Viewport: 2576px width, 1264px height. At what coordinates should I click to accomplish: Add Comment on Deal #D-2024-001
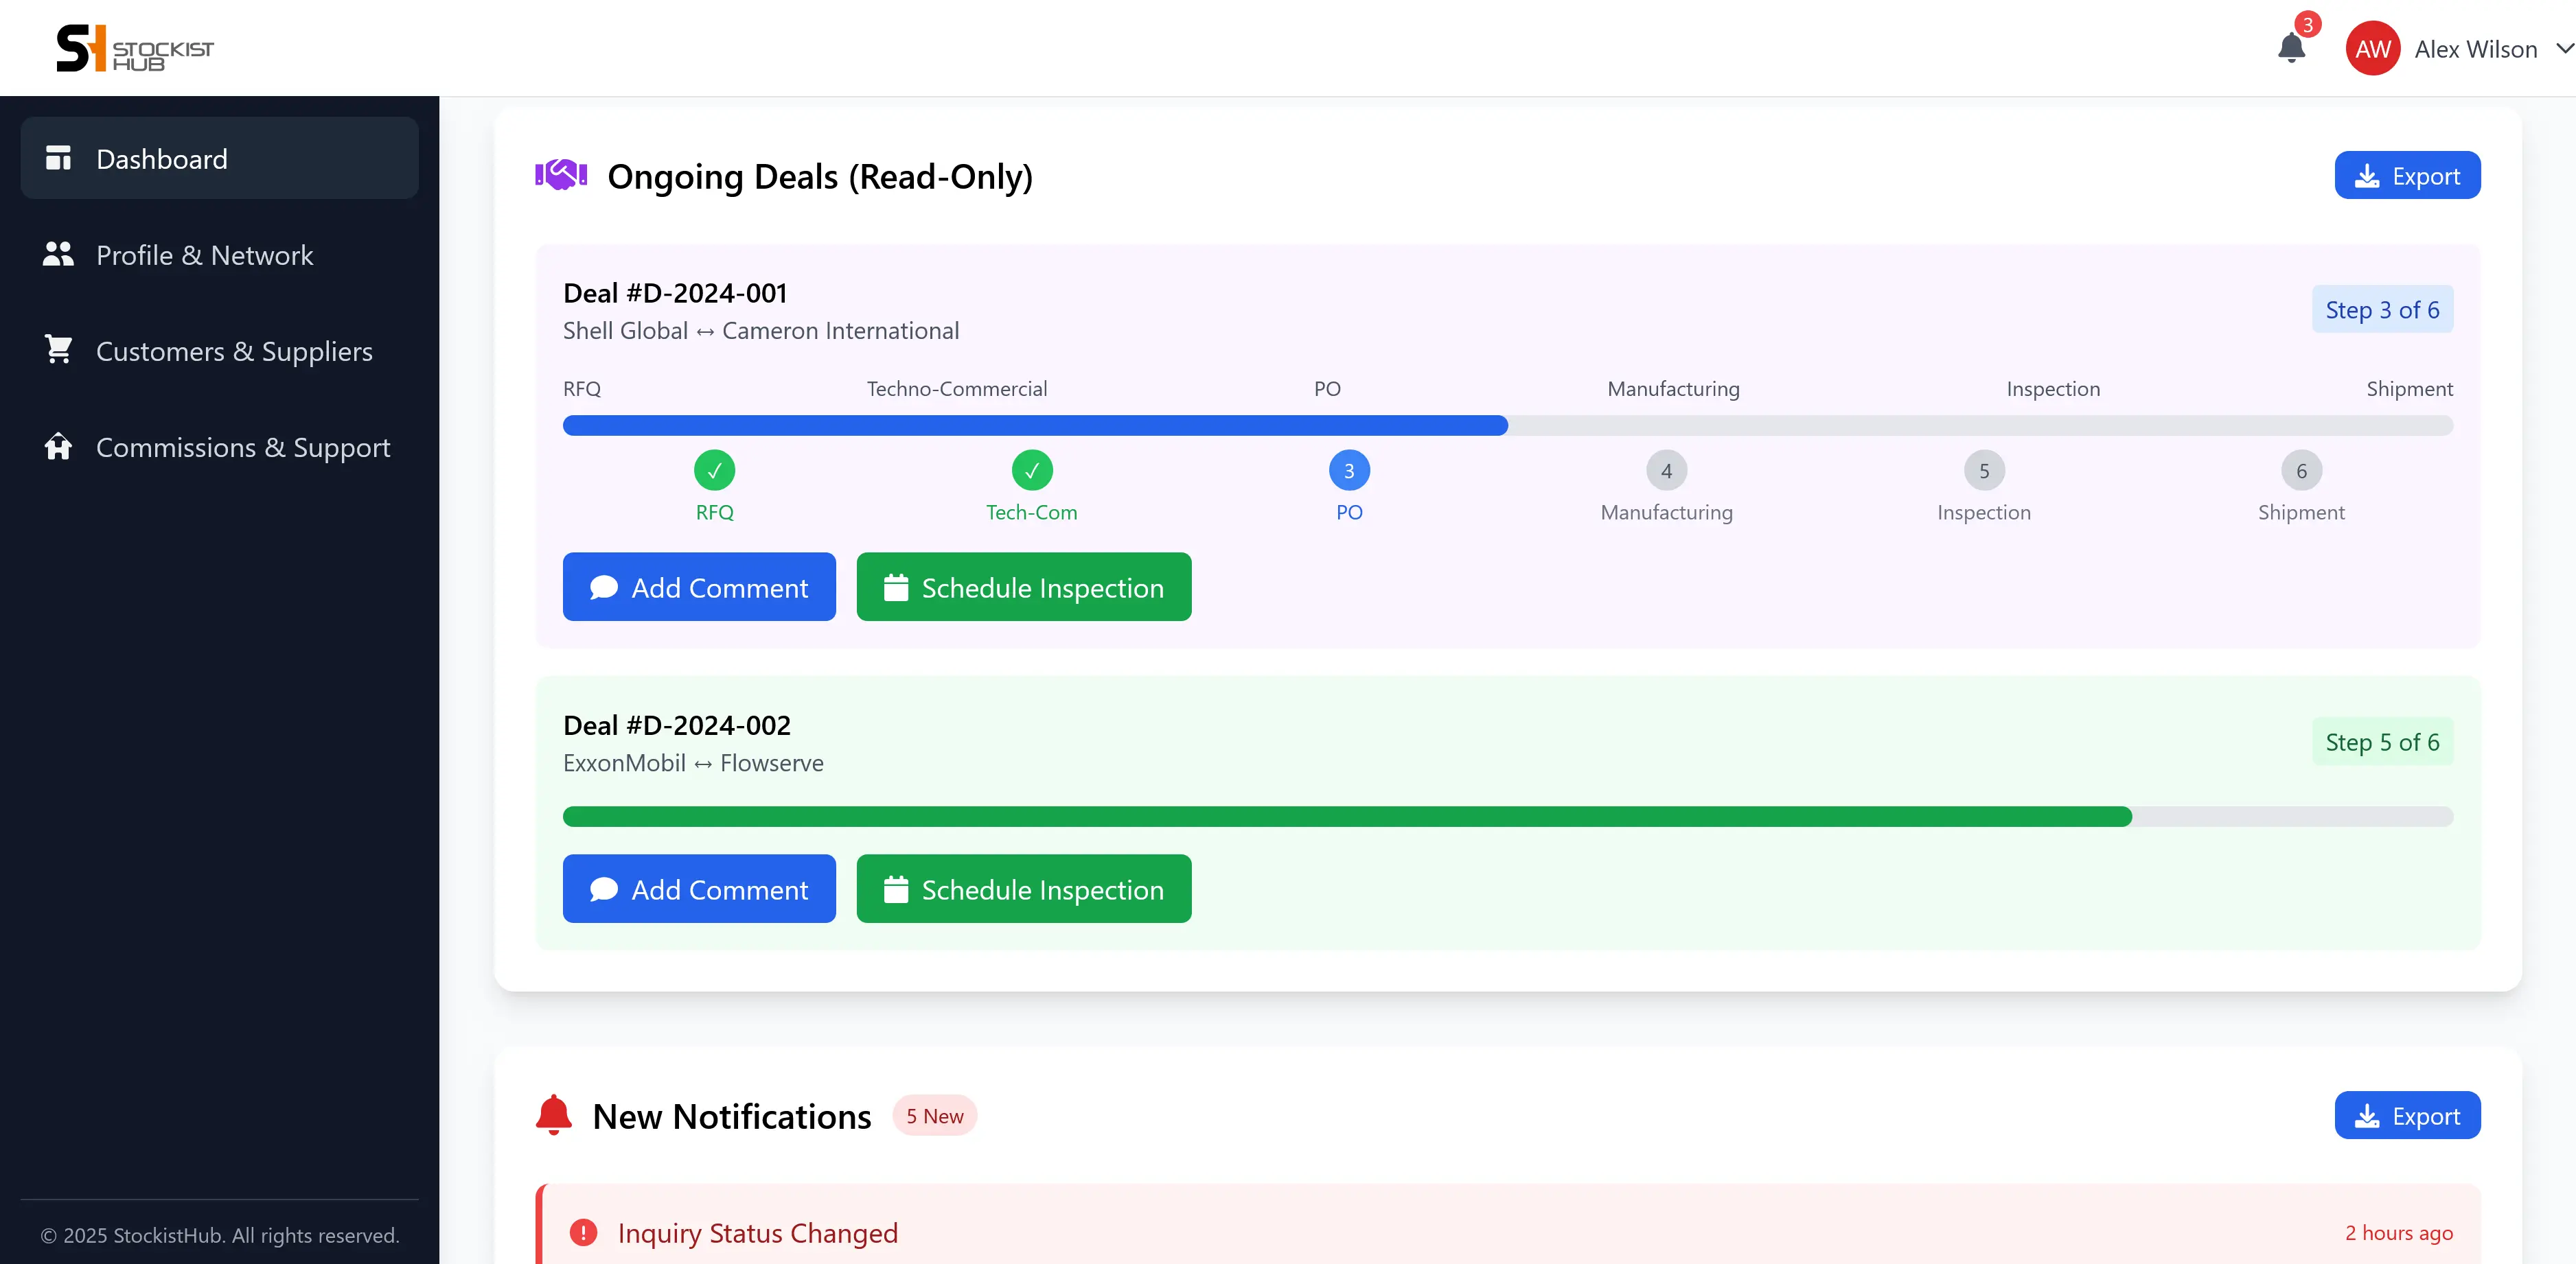click(x=699, y=587)
